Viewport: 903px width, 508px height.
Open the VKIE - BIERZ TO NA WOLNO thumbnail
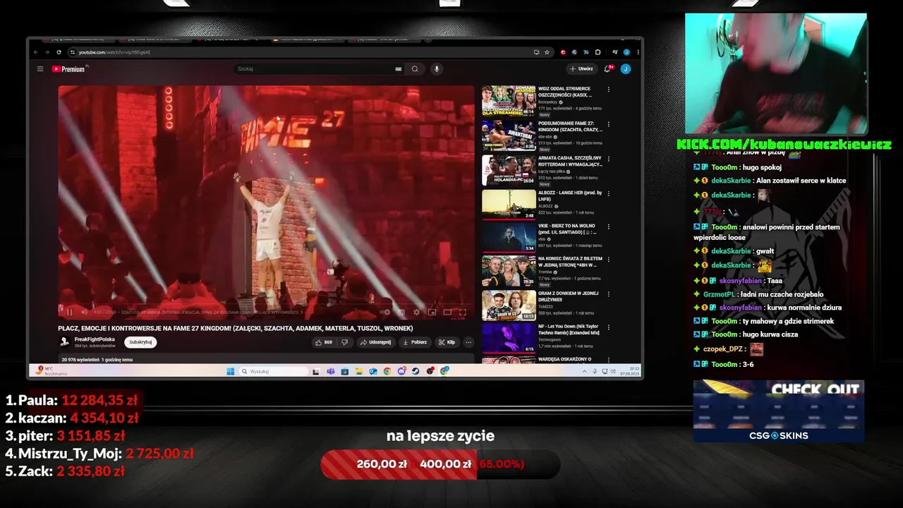click(x=509, y=238)
